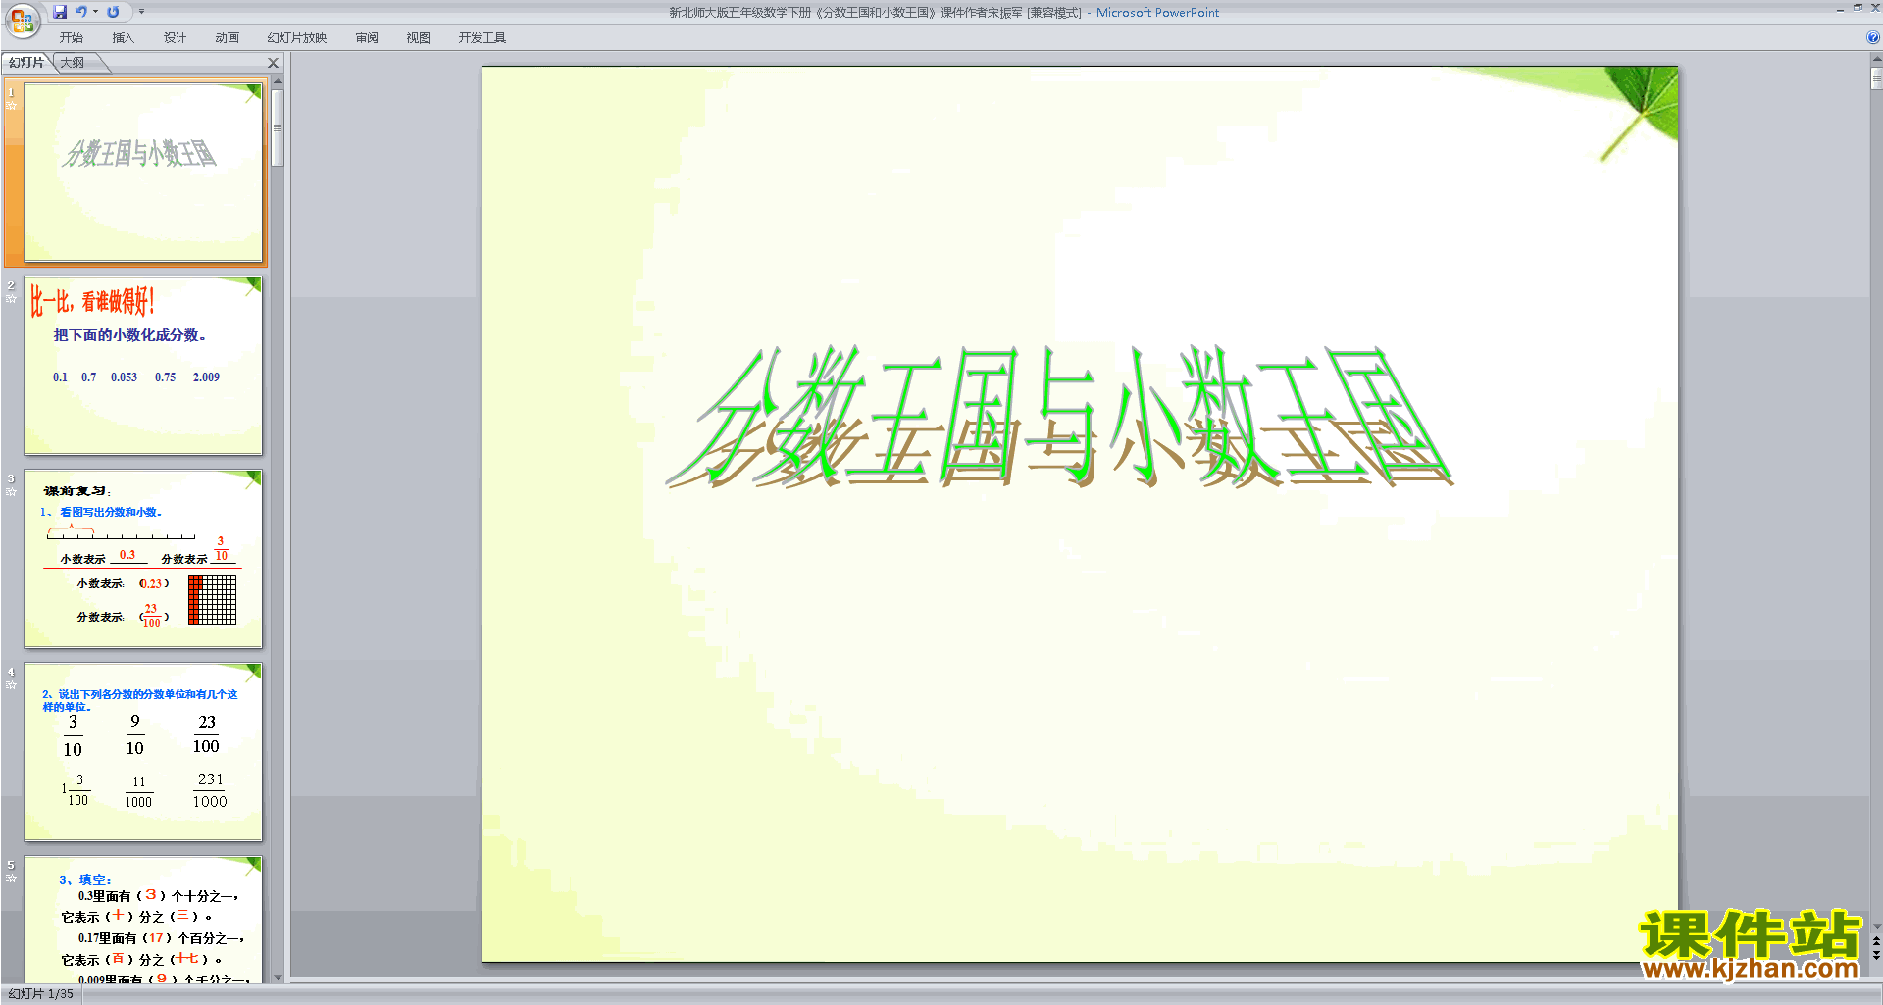Screen dimensions: 1883x1005
Task: Select slide 5 thumbnail 填空
Action: [x=143, y=920]
